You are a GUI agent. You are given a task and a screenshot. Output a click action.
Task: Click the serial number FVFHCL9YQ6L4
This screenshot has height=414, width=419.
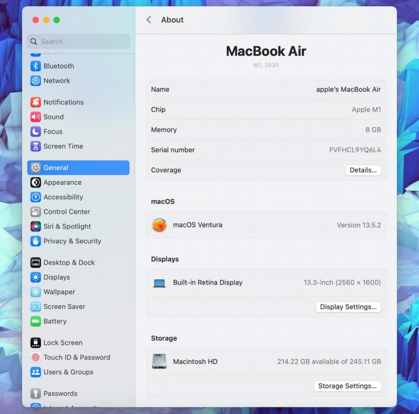click(355, 150)
